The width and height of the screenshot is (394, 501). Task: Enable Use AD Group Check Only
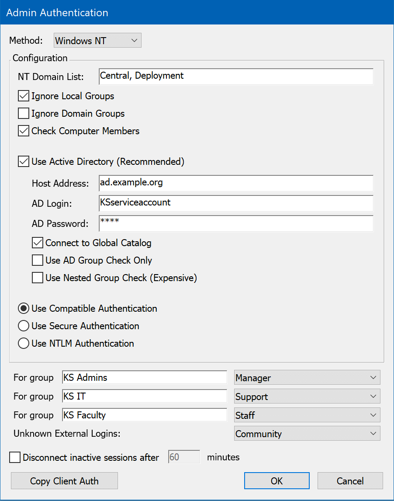pyautogui.click(x=38, y=261)
